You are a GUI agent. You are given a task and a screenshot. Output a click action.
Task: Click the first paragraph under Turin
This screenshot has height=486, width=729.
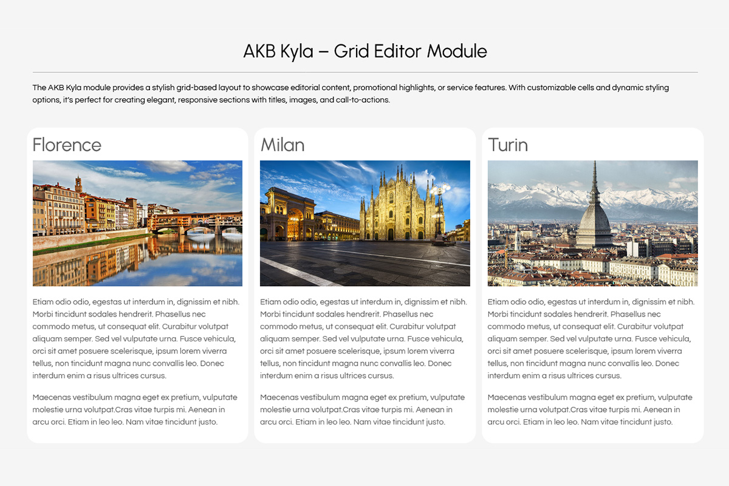pos(592,338)
